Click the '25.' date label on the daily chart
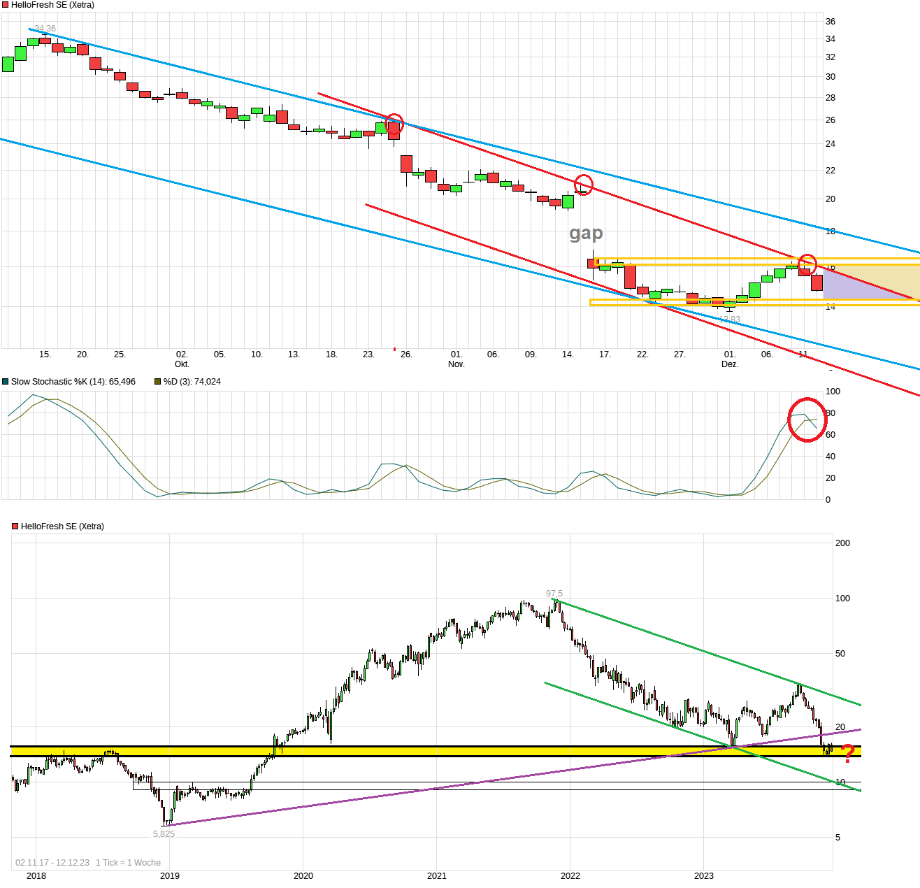This screenshot has height=888, width=920. 120,355
